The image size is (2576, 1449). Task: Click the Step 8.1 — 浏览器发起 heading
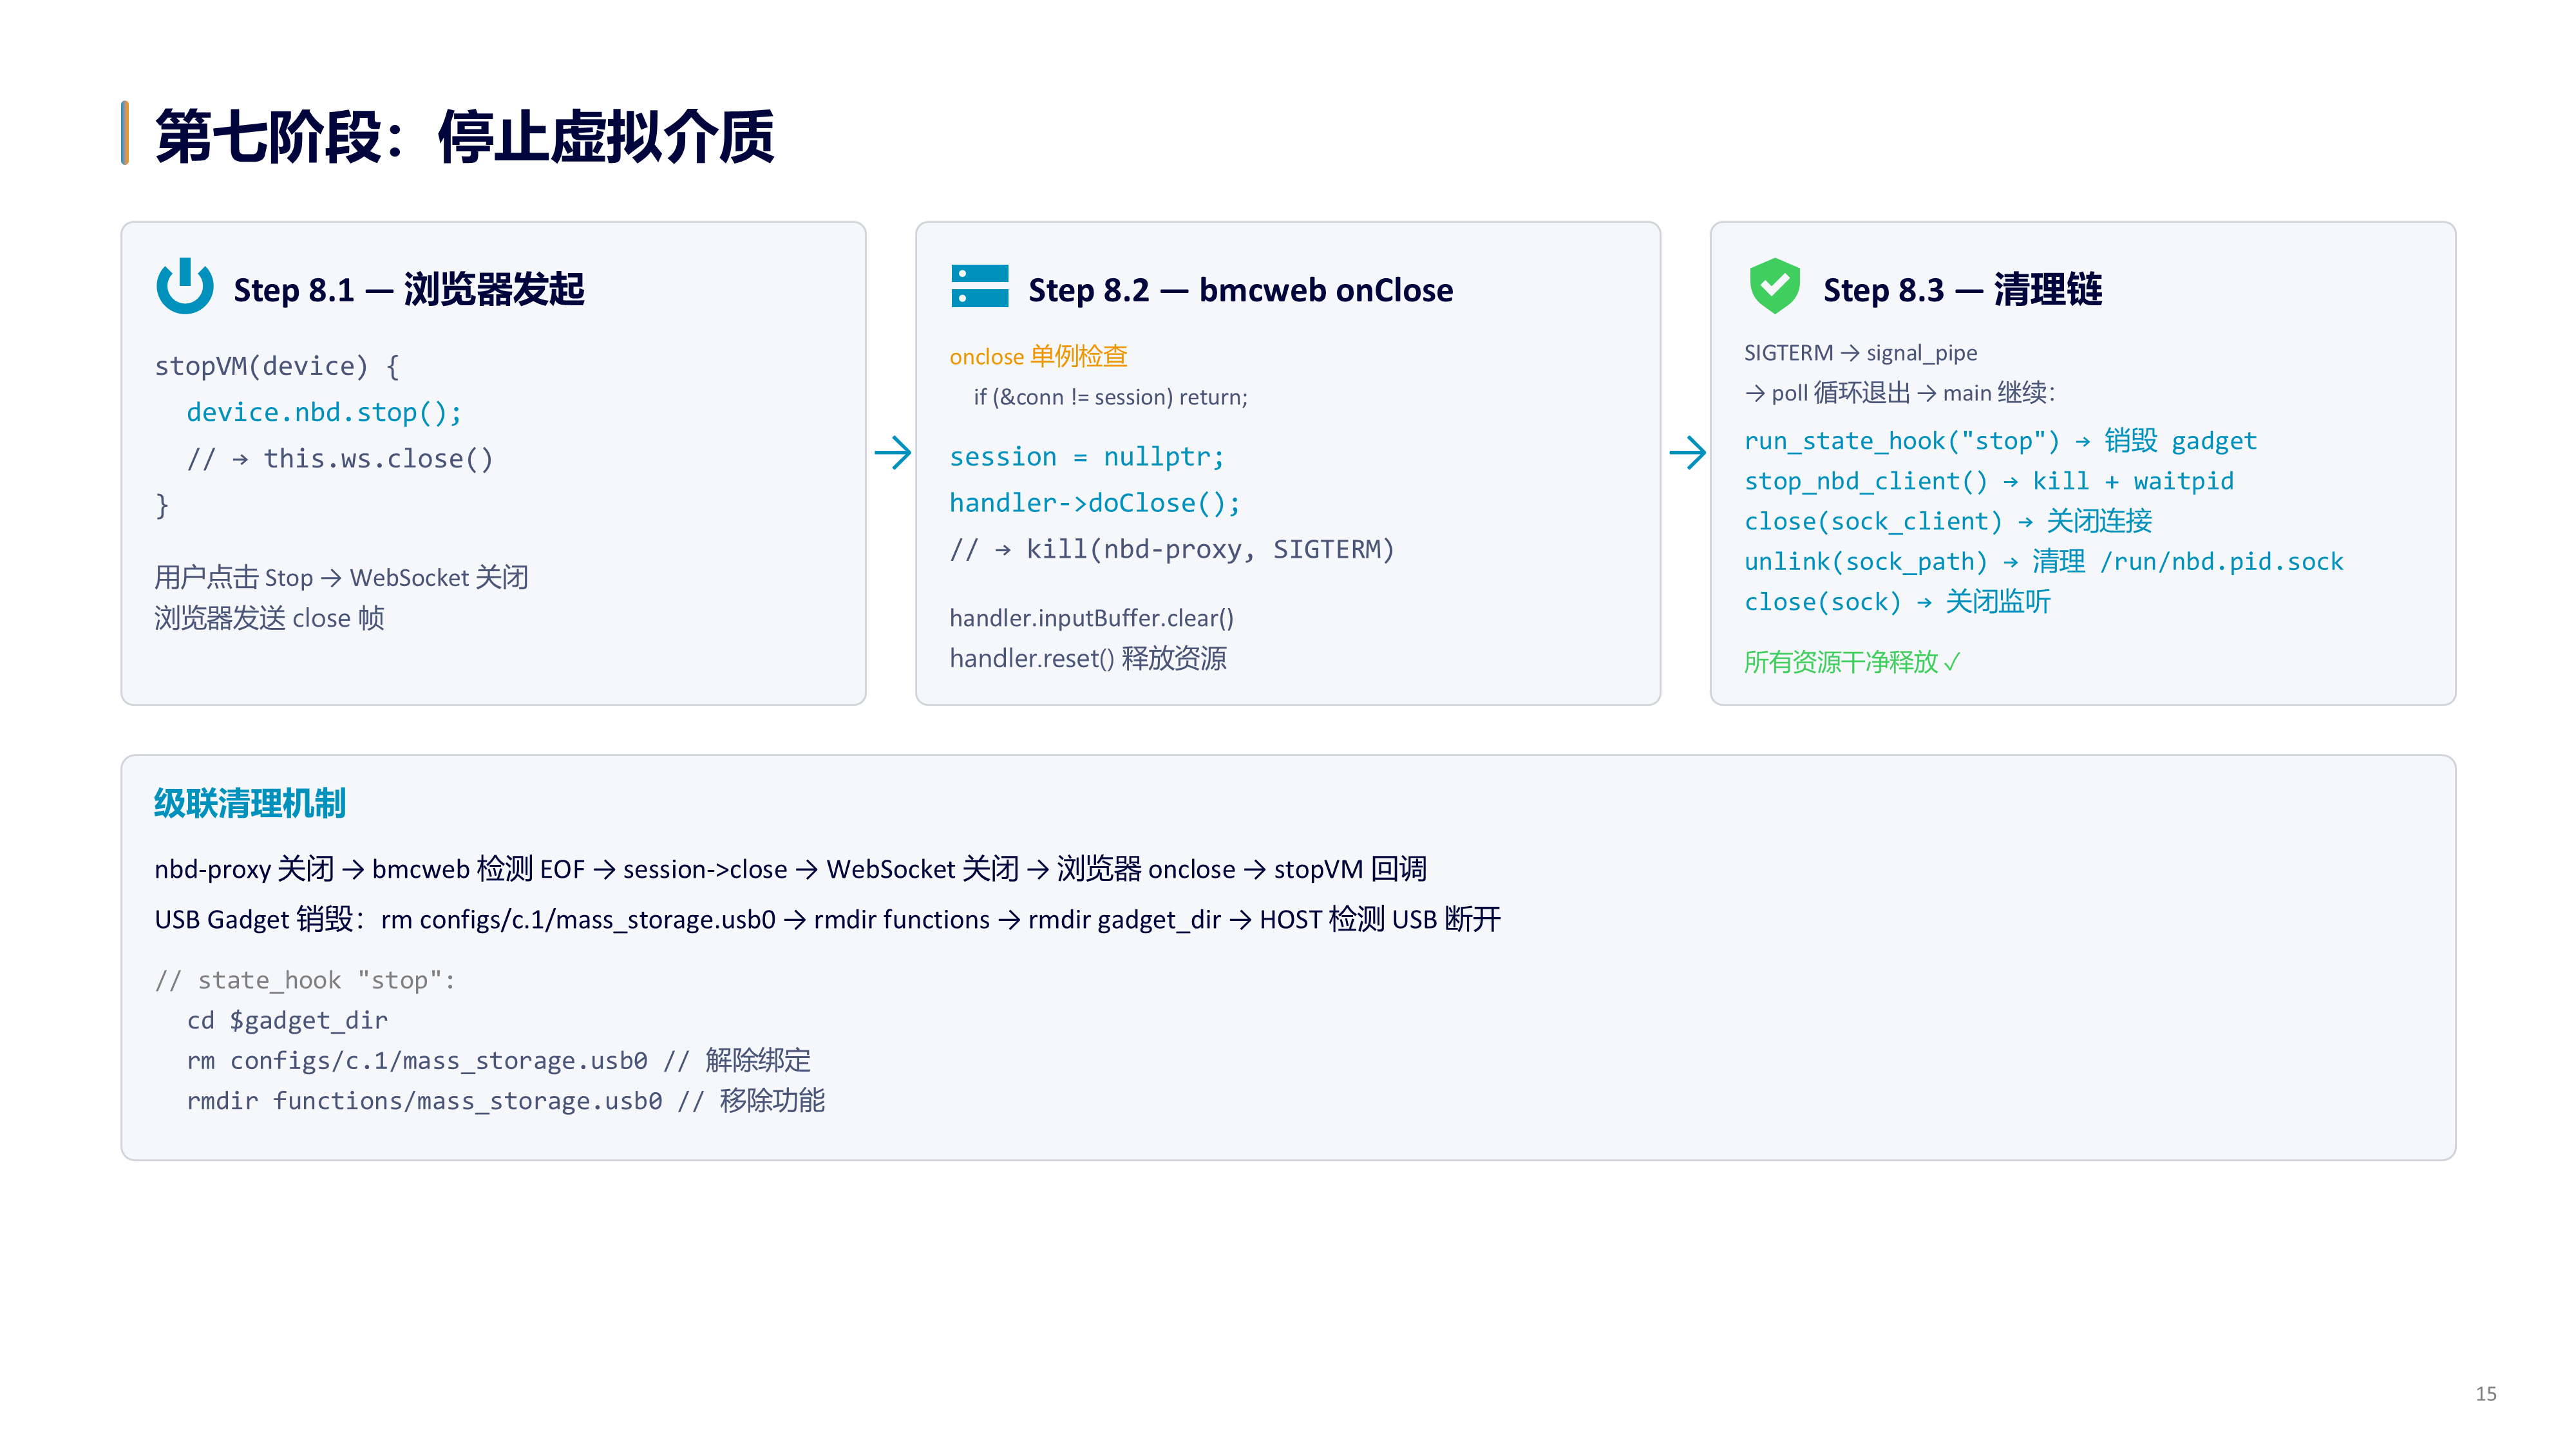pos(409,289)
